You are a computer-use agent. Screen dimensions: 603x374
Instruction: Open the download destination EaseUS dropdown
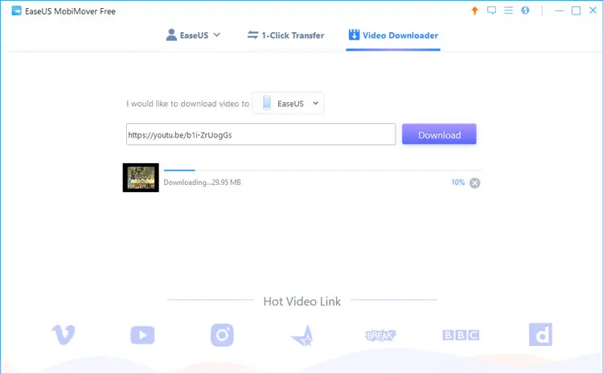click(x=288, y=103)
